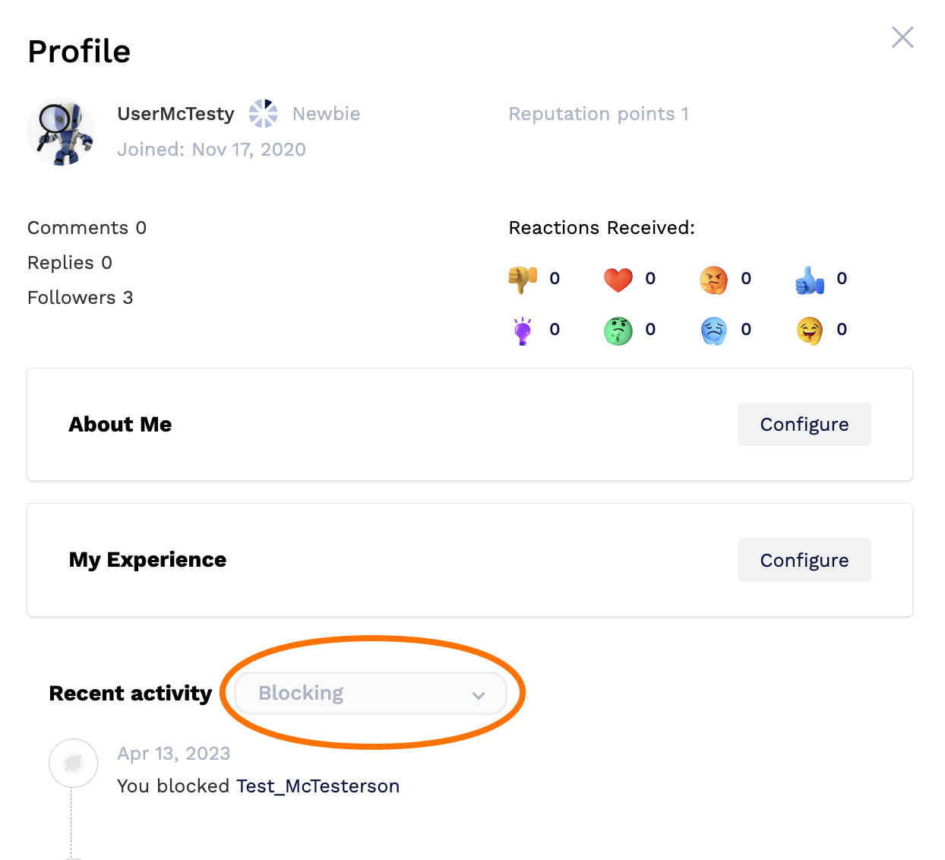
Task: Click the thumbs-down reaction icon
Action: (x=522, y=279)
